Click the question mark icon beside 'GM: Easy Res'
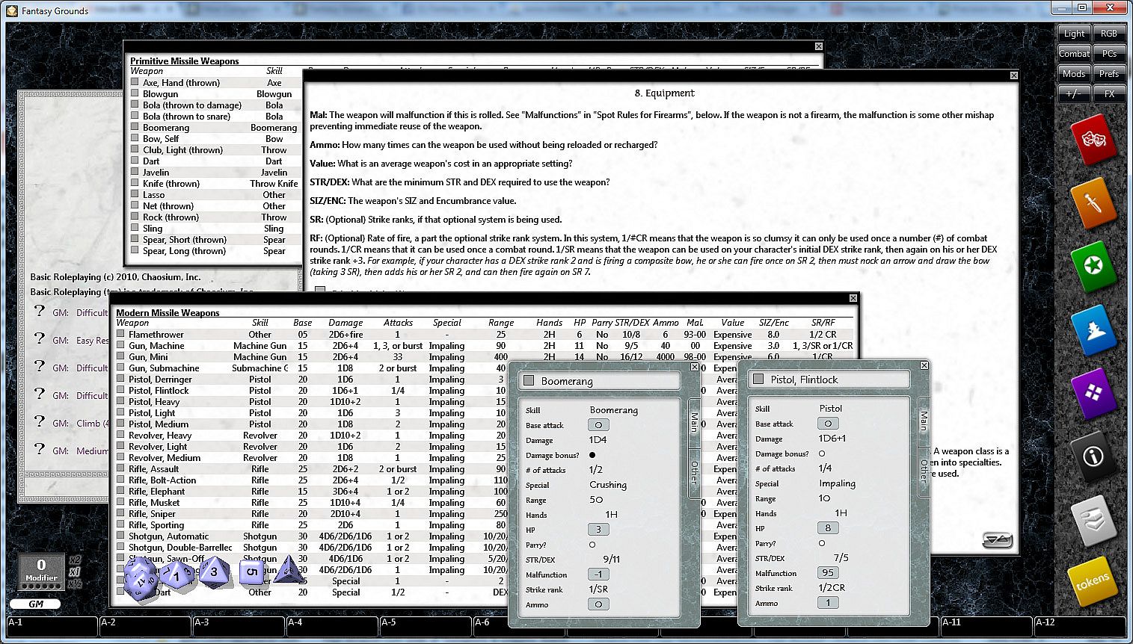 point(40,339)
